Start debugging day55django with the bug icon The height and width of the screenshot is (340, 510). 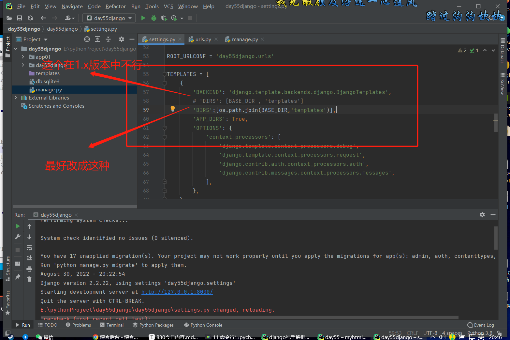[154, 18]
